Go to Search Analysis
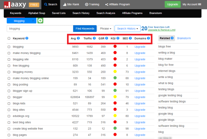The width and height of the screenshot is (207, 139). click(x=106, y=13)
